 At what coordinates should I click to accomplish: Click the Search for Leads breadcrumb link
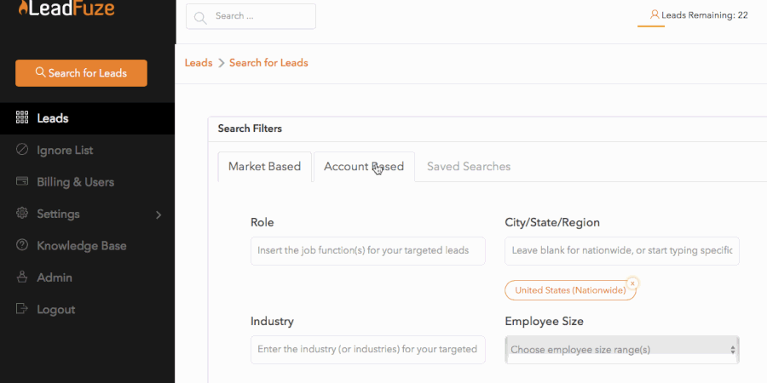(x=268, y=63)
